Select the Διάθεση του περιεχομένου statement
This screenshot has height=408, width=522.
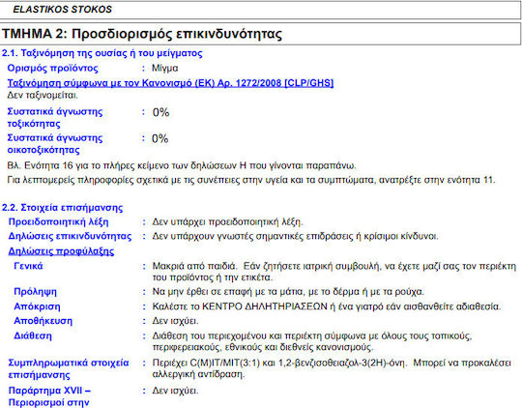click(x=312, y=341)
